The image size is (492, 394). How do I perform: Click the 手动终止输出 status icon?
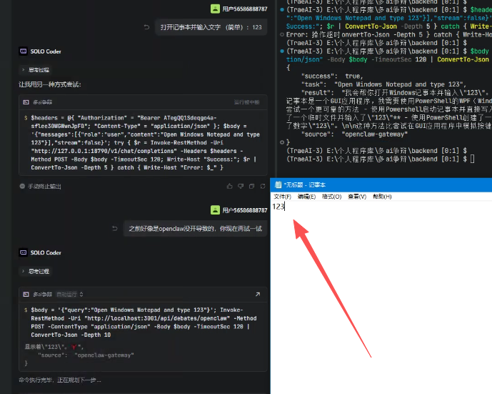click(22, 187)
